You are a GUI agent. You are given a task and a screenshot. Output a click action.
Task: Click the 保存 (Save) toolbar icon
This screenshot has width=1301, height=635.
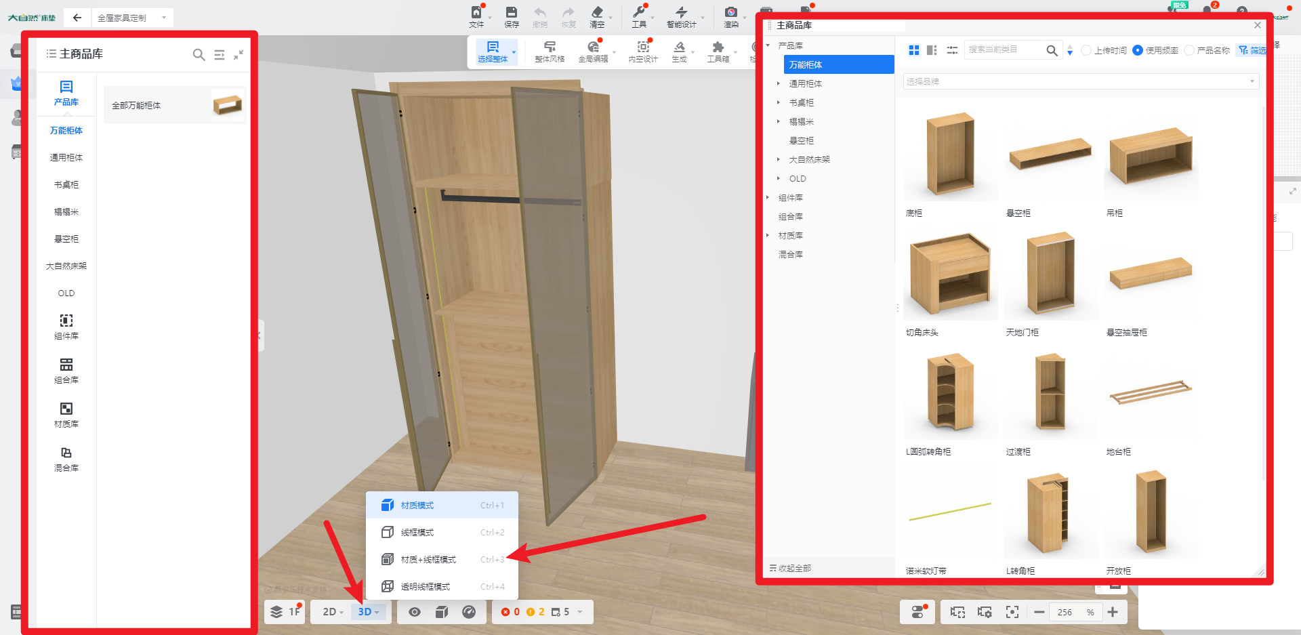pyautogui.click(x=511, y=16)
